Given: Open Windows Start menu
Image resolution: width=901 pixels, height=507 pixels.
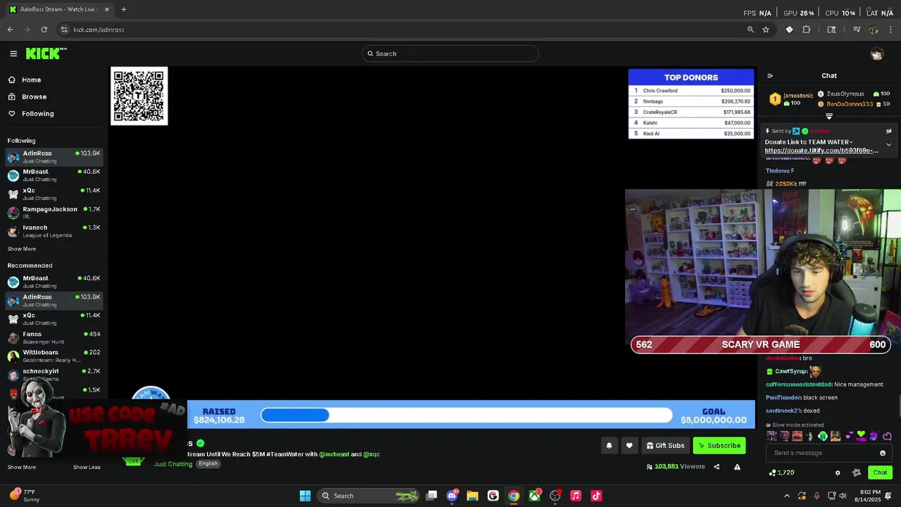Looking at the screenshot, I should pyautogui.click(x=305, y=496).
